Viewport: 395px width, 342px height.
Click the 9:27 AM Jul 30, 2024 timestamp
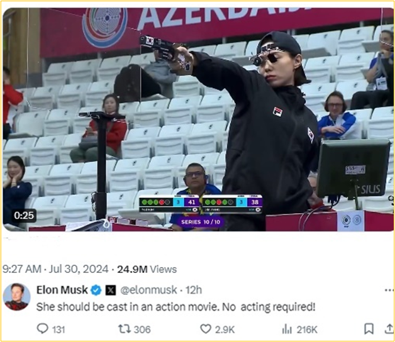click(55, 269)
